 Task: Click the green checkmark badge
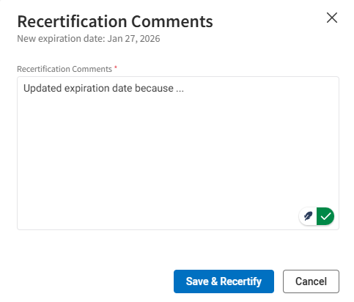325,216
